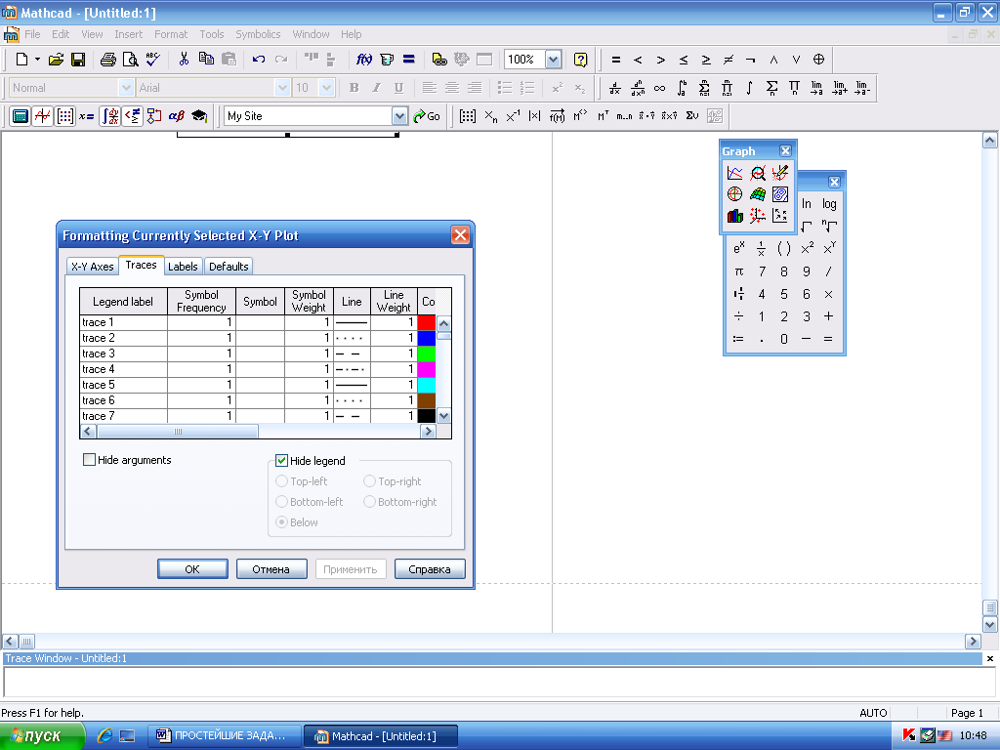Viewport: 1000px width, 750px height.
Task: Select the Below legend radio button
Action: (281, 521)
